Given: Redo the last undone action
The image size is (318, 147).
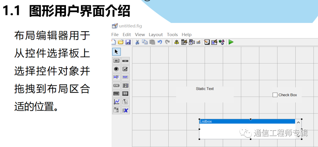Looking at the screenshot, I should click(x=167, y=42).
